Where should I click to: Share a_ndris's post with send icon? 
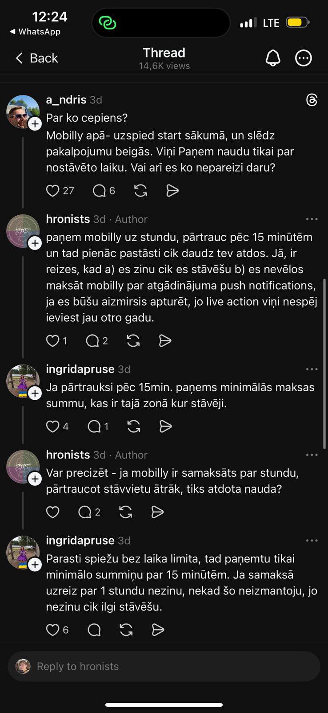(172, 191)
